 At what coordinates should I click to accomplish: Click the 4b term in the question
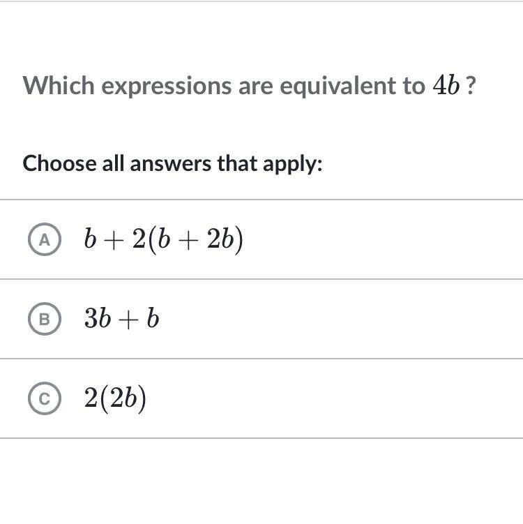tap(446, 85)
